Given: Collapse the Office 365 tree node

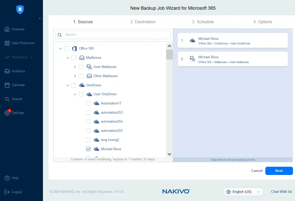Looking at the screenshot, I should point(60,49).
